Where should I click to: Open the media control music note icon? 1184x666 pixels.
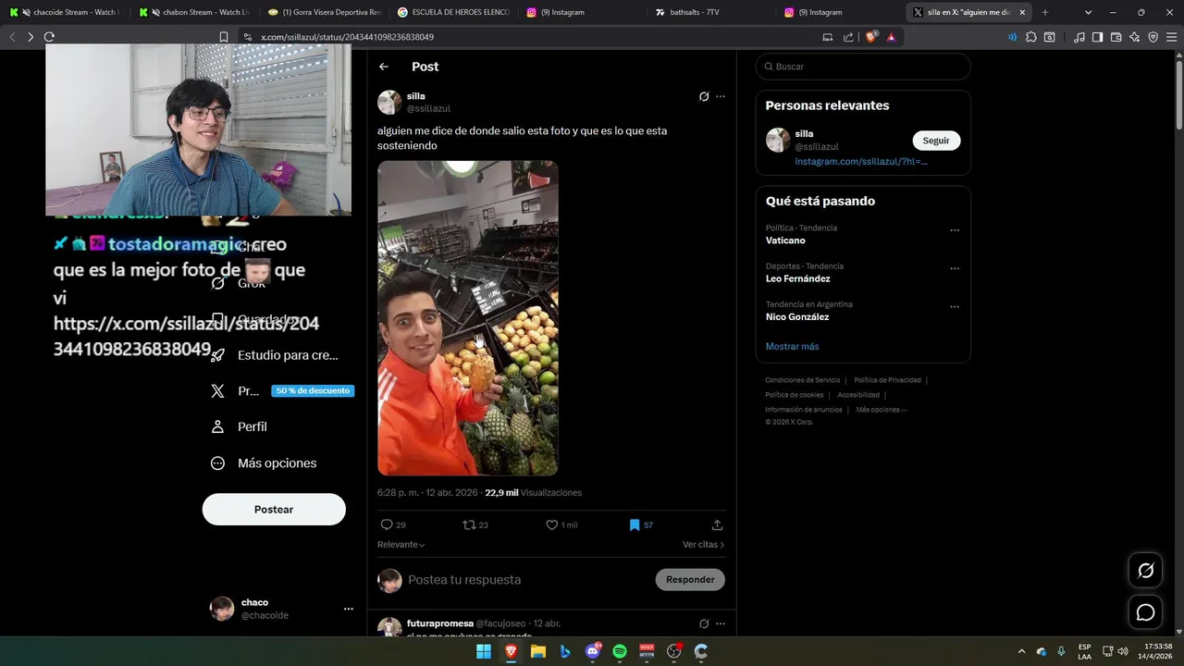click(x=1079, y=37)
